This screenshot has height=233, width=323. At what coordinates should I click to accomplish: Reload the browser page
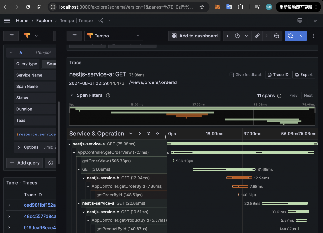pos(28,7)
